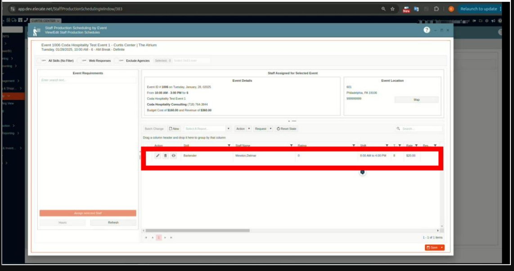514x271 pixels.
Task: Expand the Action dropdown menu
Action: click(x=243, y=129)
